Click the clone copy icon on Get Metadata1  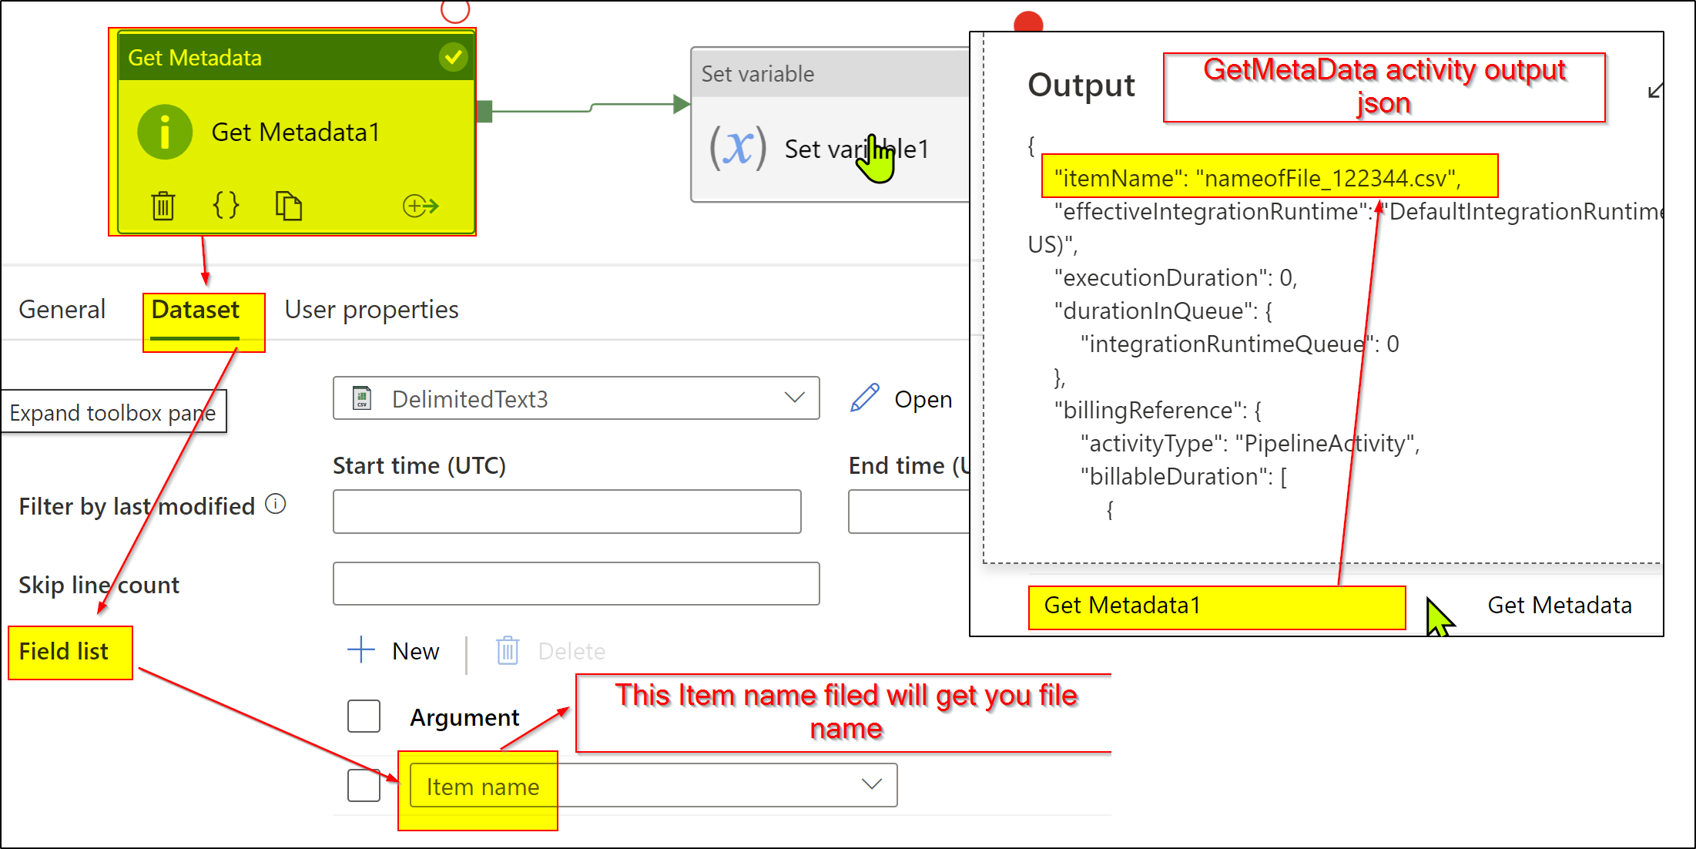pyautogui.click(x=288, y=206)
